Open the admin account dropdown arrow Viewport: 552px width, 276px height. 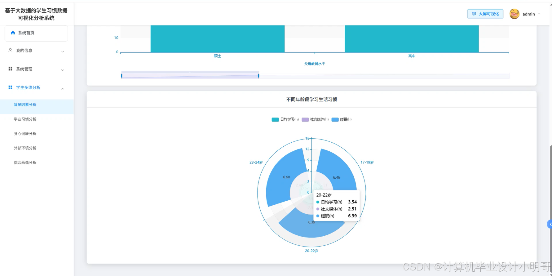pyautogui.click(x=539, y=14)
